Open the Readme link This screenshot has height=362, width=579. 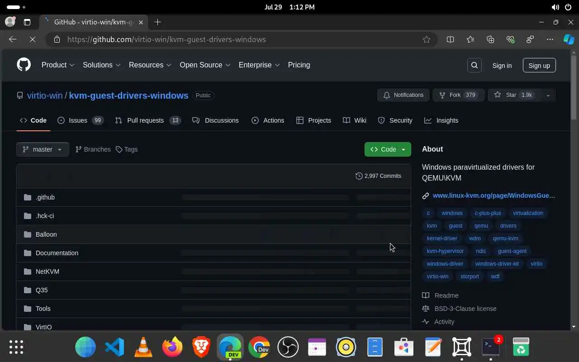(441, 295)
